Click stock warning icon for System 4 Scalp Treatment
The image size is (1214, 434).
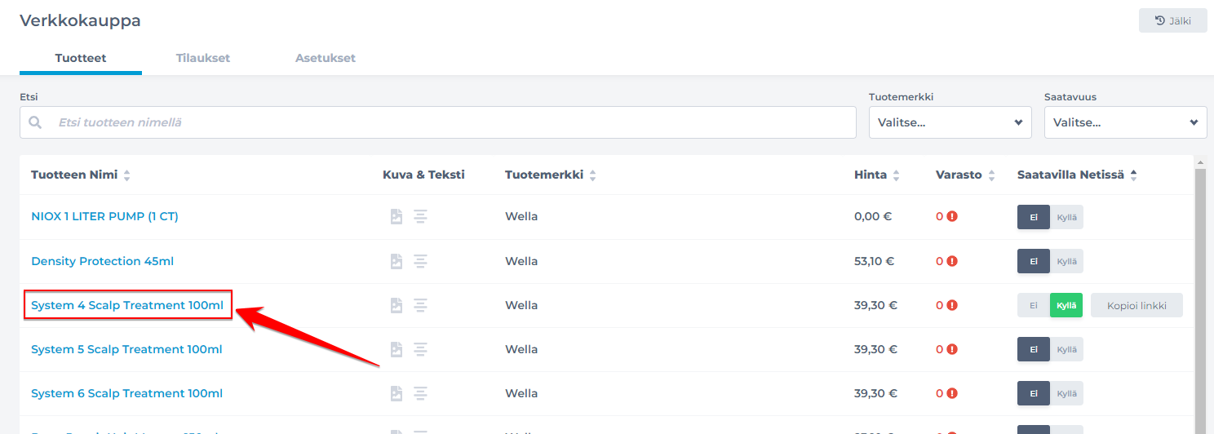coord(952,305)
